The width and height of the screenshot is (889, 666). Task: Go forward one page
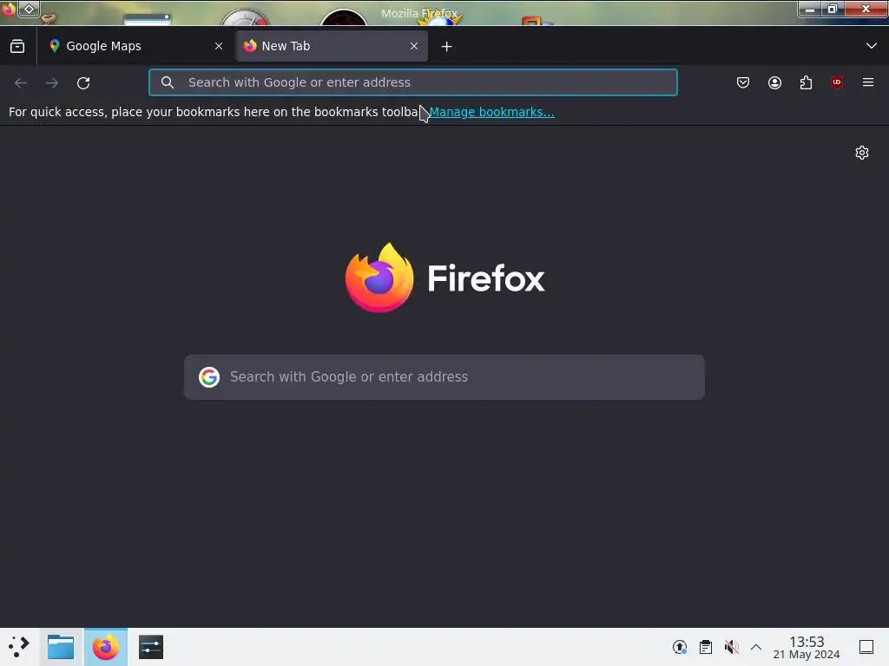52,82
